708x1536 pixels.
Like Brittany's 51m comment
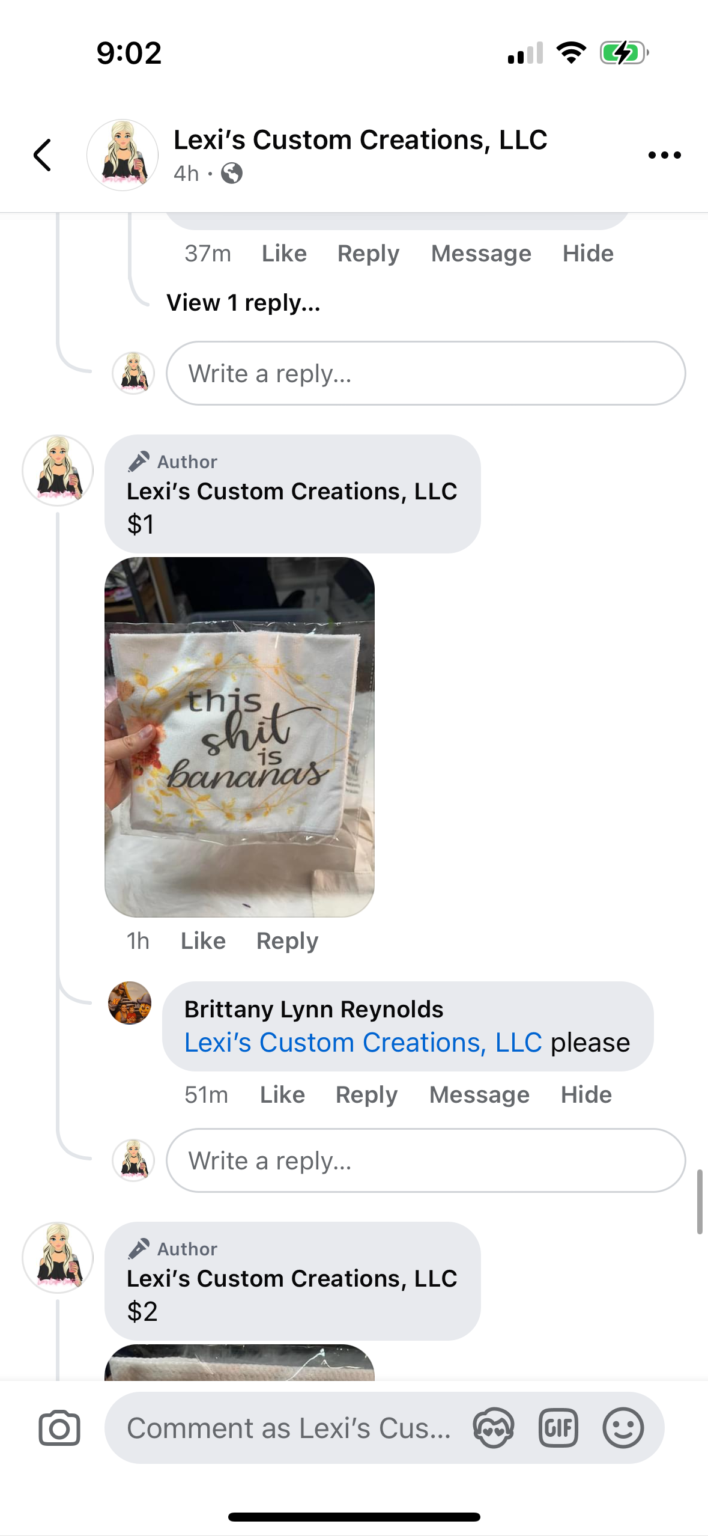282,1094
